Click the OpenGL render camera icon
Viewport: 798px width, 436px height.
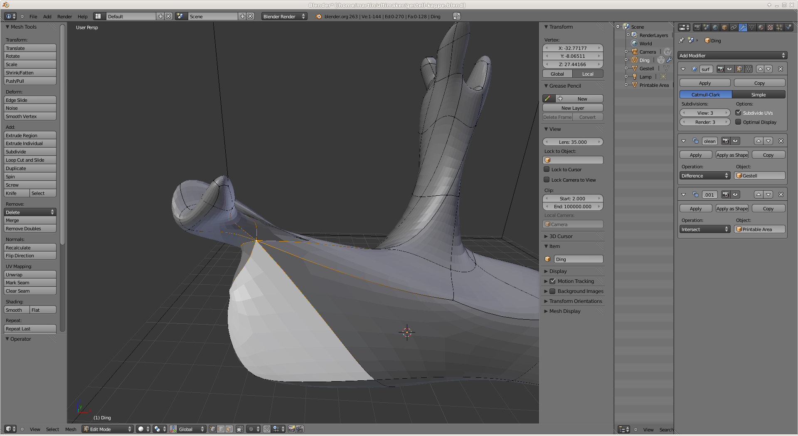tap(292, 429)
